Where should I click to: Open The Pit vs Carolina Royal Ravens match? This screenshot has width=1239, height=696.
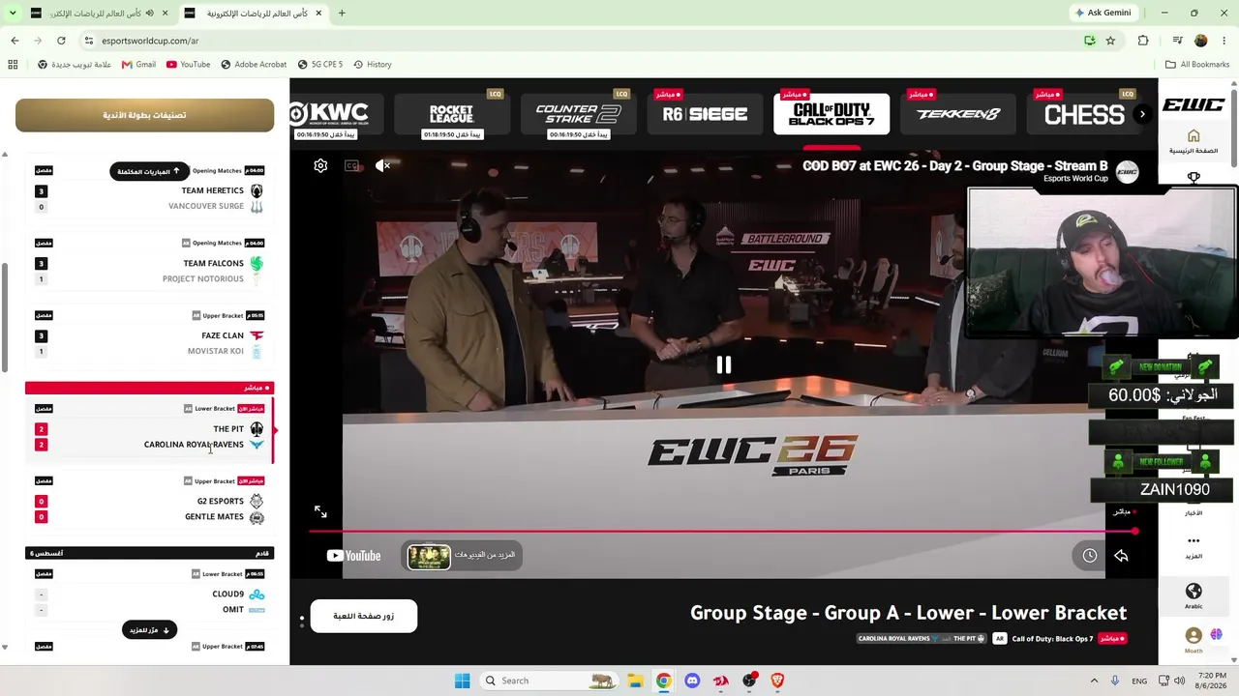click(149, 427)
